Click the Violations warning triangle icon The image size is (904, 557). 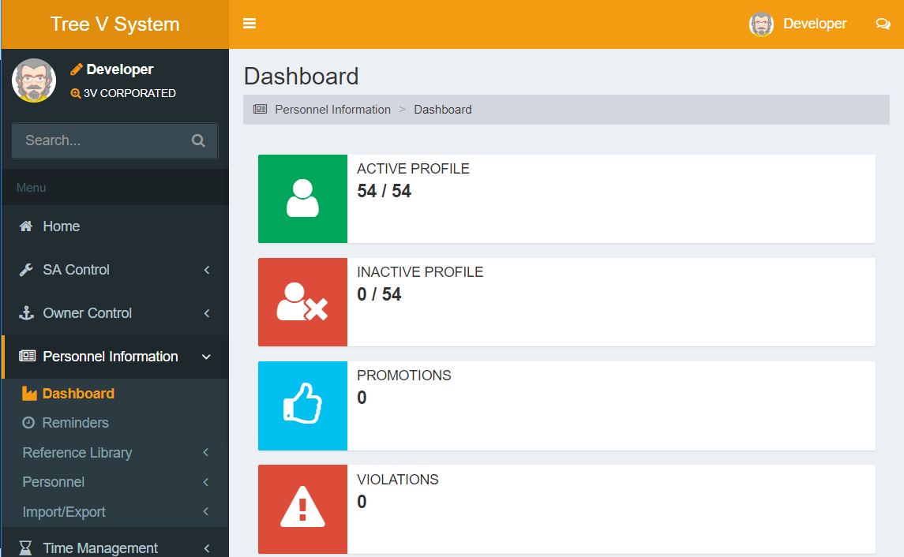[x=302, y=508]
